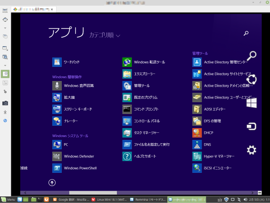Click the 管理ツール category header
The width and height of the screenshot is (270, 203).
point(200,53)
